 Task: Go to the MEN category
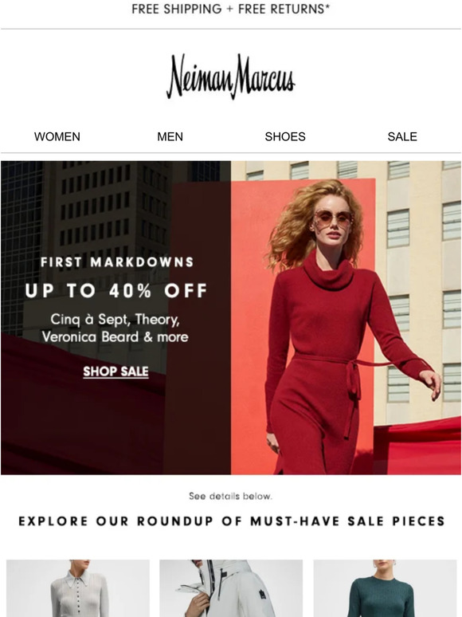coord(170,136)
